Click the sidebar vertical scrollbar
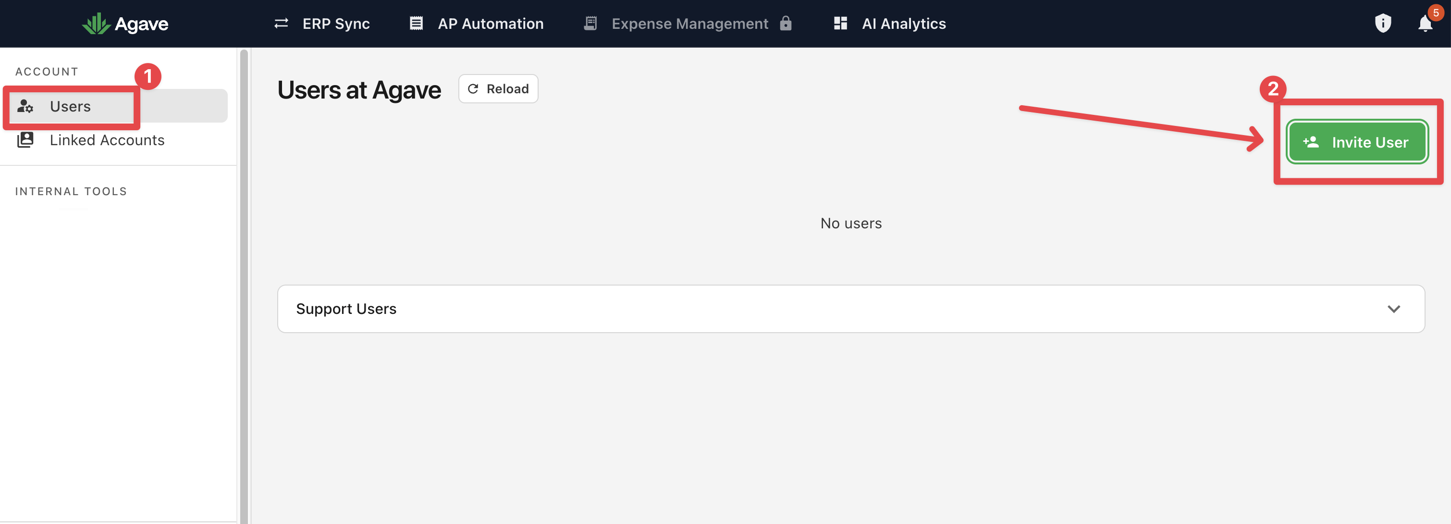The height and width of the screenshot is (524, 1451). tap(244, 286)
